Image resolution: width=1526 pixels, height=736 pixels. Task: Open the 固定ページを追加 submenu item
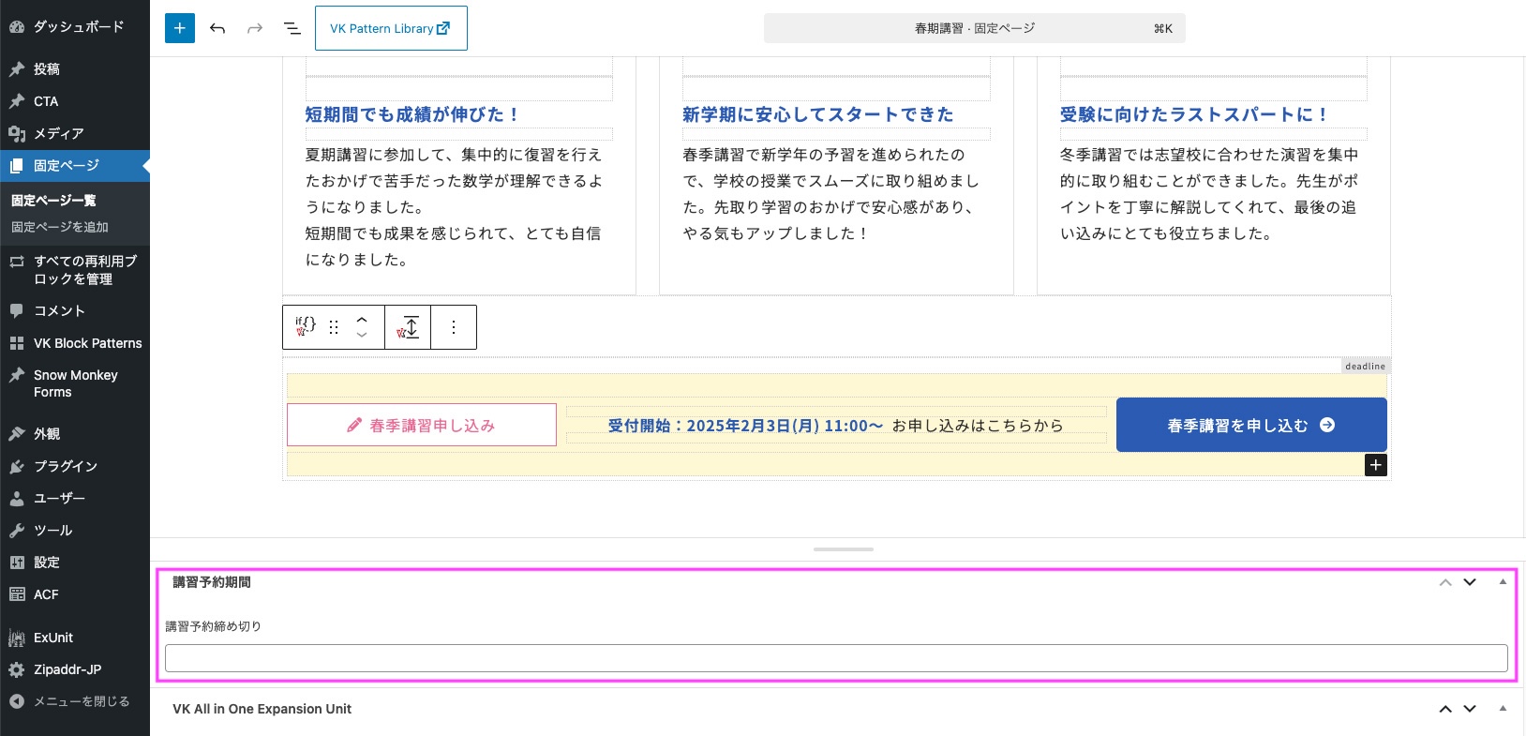pyautogui.click(x=60, y=227)
